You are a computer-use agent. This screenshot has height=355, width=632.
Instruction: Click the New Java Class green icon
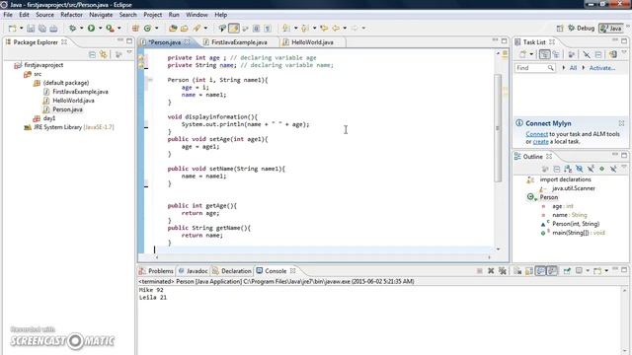coord(147,29)
